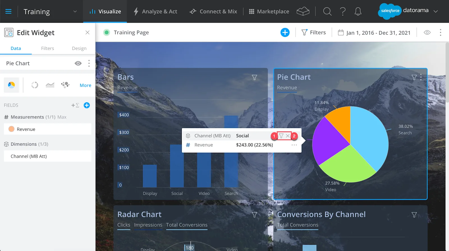Switch to the Visualize tab
The height and width of the screenshot is (251, 449).
pos(105,11)
